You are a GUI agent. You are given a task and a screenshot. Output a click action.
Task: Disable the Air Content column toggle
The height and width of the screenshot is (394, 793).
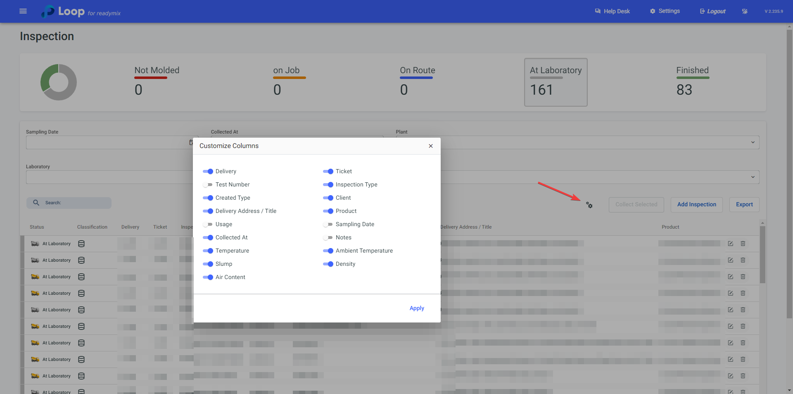208,277
